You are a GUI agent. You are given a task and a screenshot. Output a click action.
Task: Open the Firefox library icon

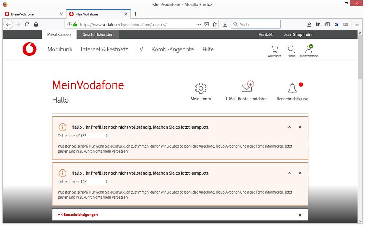(319, 24)
